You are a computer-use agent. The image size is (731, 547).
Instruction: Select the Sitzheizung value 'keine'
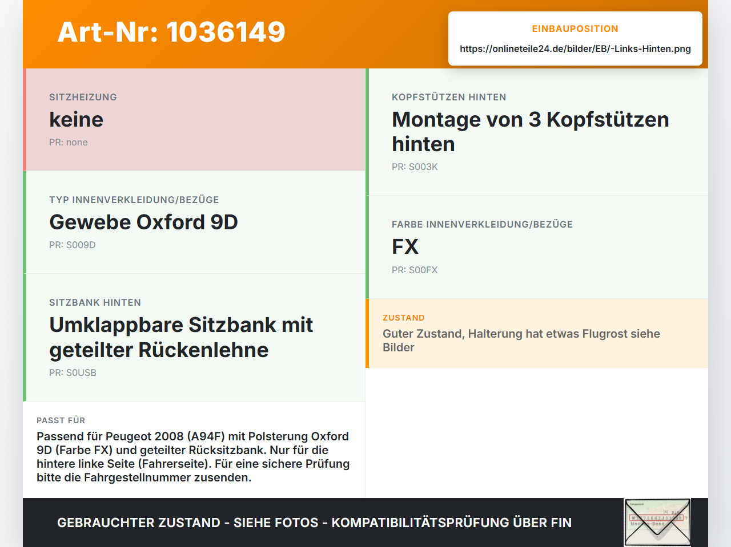pyautogui.click(x=76, y=119)
